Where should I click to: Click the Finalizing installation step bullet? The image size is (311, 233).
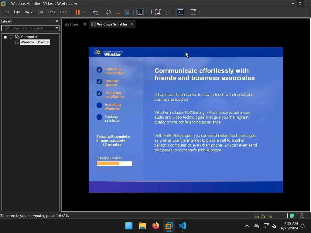click(x=99, y=117)
